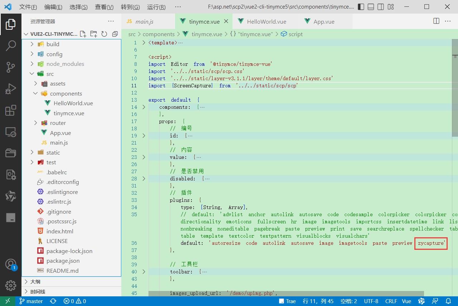Change line ending CRLF setting
Image resolution: width=458 pixels, height=306 pixels.
391,301
